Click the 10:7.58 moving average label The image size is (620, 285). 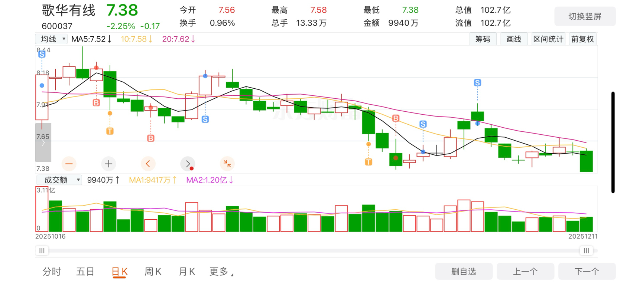137,39
